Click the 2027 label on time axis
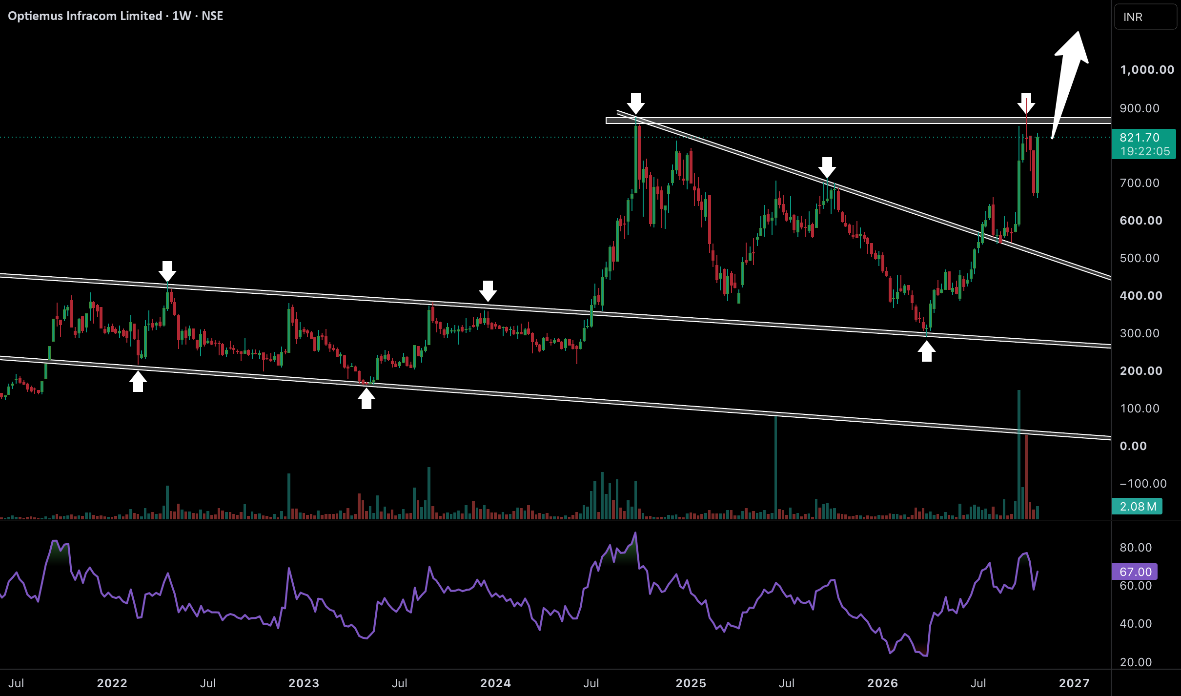The width and height of the screenshot is (1181, 696). coord(1074,683)
